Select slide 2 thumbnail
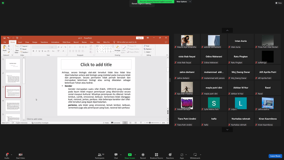 (13, 78)
